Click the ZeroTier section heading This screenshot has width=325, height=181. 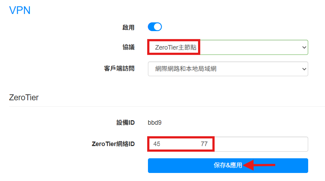pyautogui.click(x=24, y=97)
